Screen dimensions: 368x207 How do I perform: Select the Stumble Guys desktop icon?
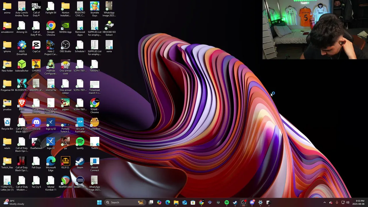point(95,9)
